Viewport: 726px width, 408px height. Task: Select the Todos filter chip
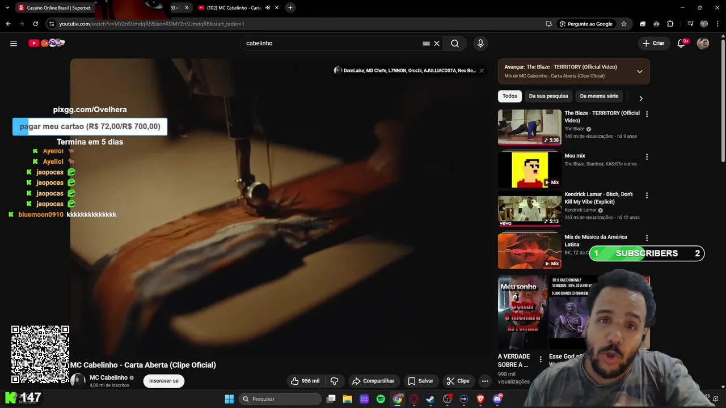(x=510, y=96)
